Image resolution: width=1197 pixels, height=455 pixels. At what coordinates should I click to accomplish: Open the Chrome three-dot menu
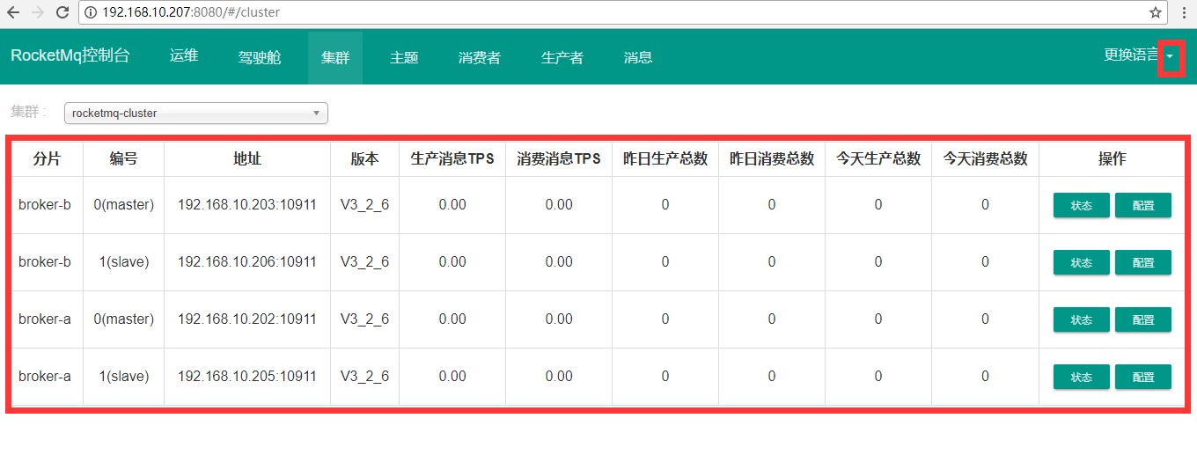(x=1182, y=13)
